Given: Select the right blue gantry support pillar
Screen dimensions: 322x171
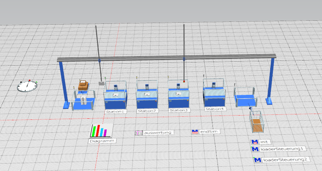Looking at the screenshot, I should (x=269, y=82).
